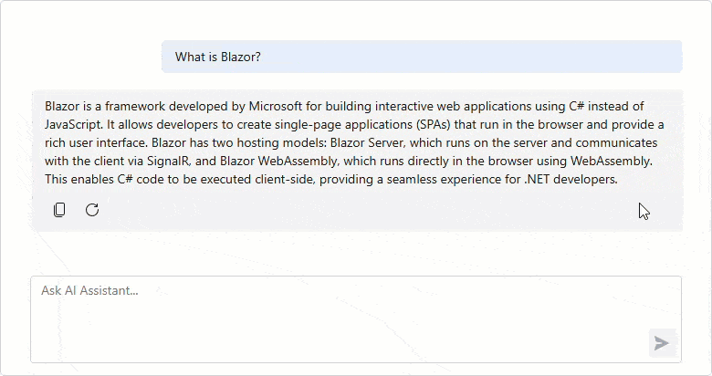Regenerate the AI assistant response
The image size is (712, 376).
click(x=92, y=210)
